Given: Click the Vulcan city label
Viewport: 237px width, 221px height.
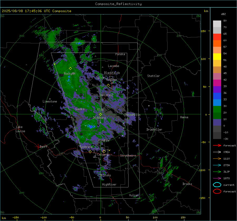Looking at the screenshot, I should [x=134, y=195].
